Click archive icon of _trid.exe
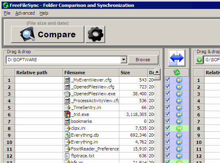Image resolution: width=220 pixels, height=163 pixels. pos(67,114)
